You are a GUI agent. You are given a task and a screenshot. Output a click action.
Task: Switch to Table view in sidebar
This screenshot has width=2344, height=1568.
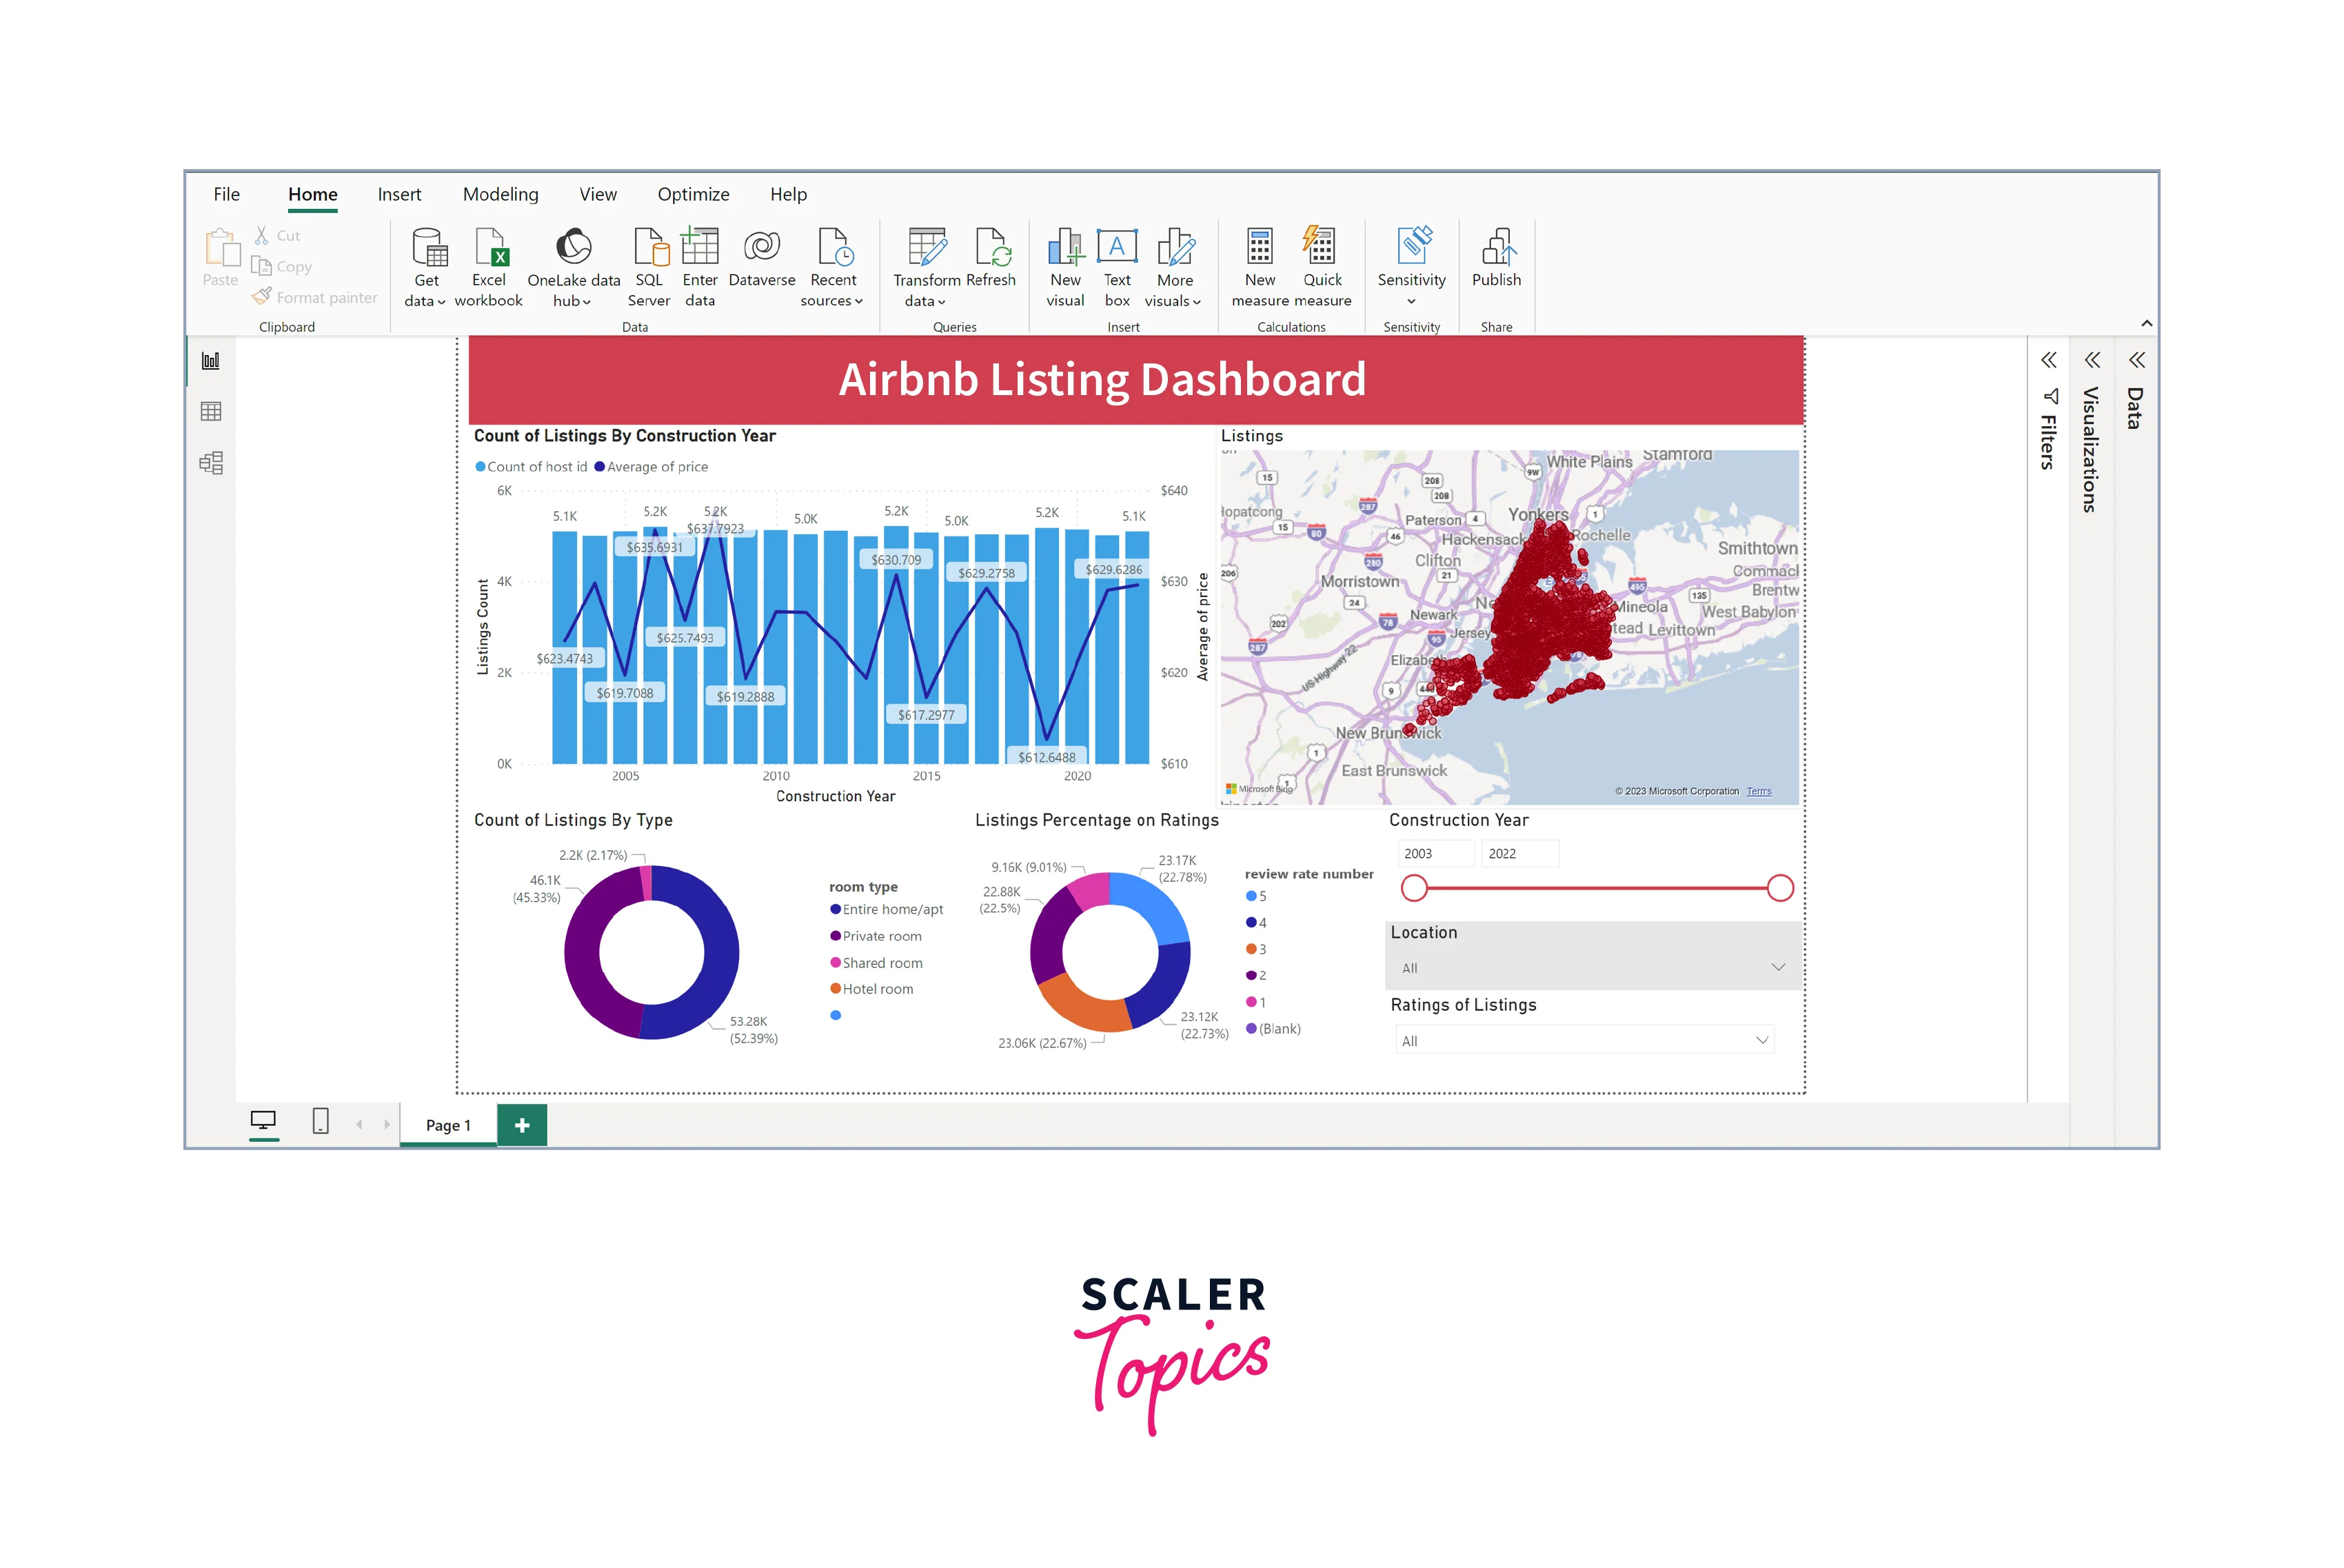(211, 411)
